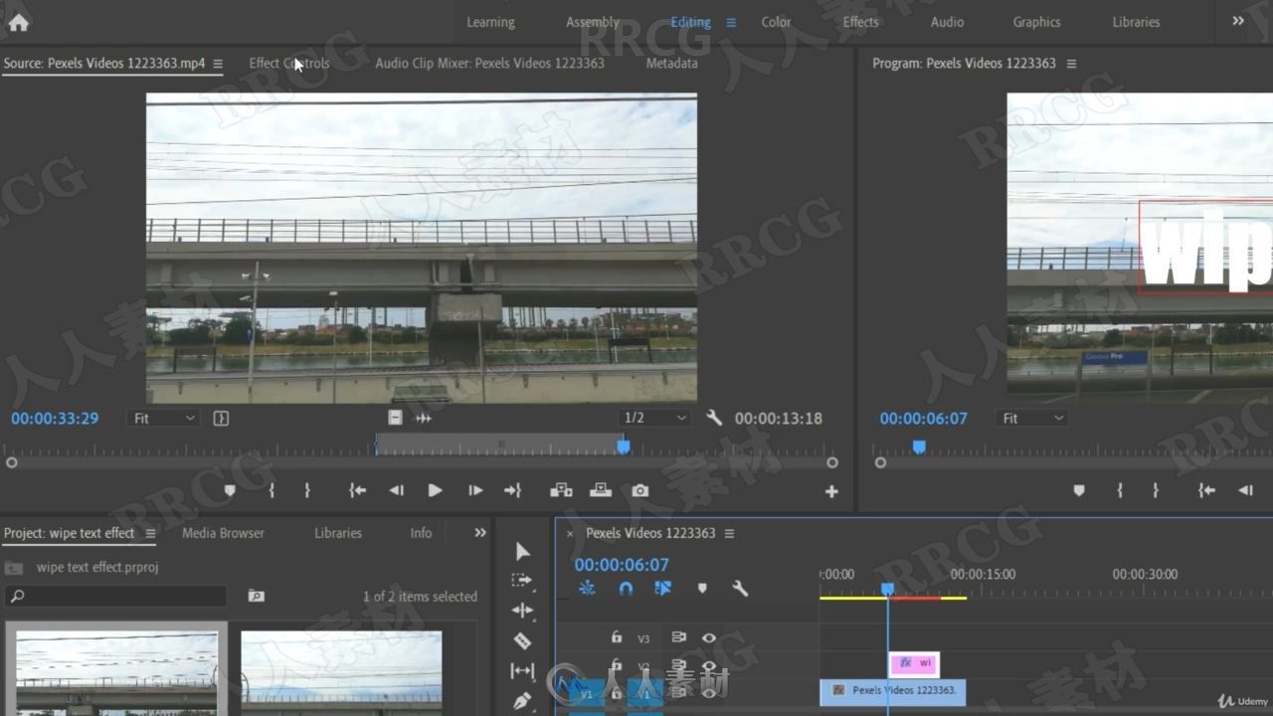Add Marker in the Source monitor
1273x716 pixels.
pyautogui.click(x=230, y=490)
